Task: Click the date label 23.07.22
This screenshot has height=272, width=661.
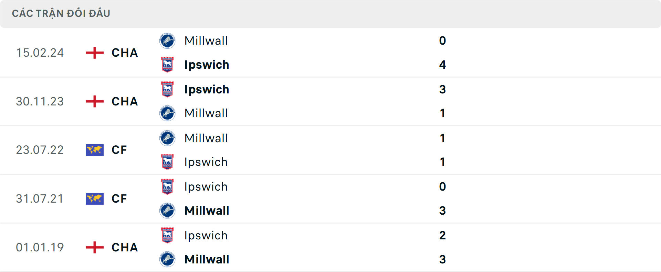Action: (x=40, y=150)
